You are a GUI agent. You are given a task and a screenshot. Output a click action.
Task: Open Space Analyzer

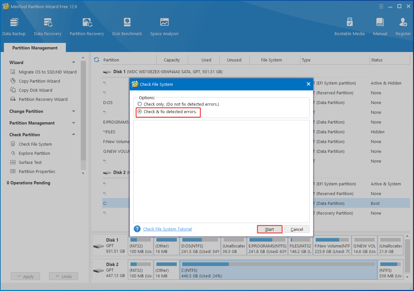[x=164, y=27]
